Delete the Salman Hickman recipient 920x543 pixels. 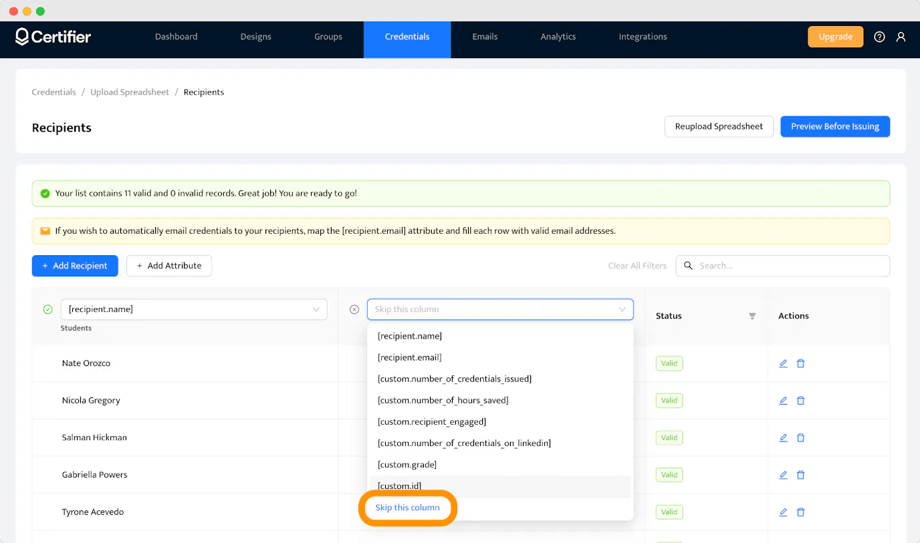tap(800, 437)
